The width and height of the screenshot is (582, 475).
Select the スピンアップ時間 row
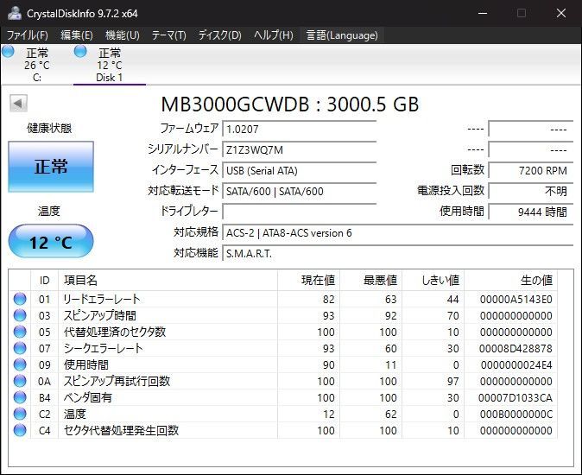coord(283,315)
